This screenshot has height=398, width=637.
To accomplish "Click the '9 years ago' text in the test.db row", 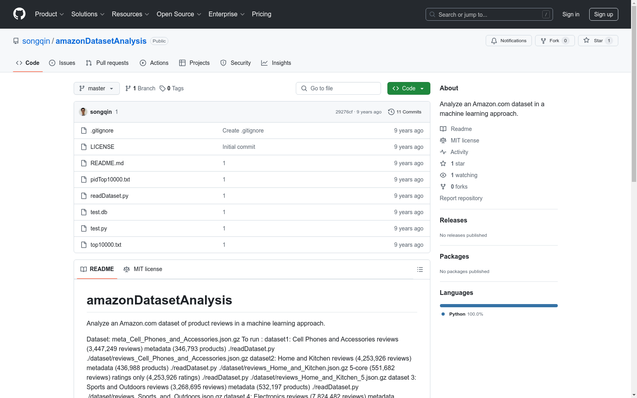I will 409,212.
